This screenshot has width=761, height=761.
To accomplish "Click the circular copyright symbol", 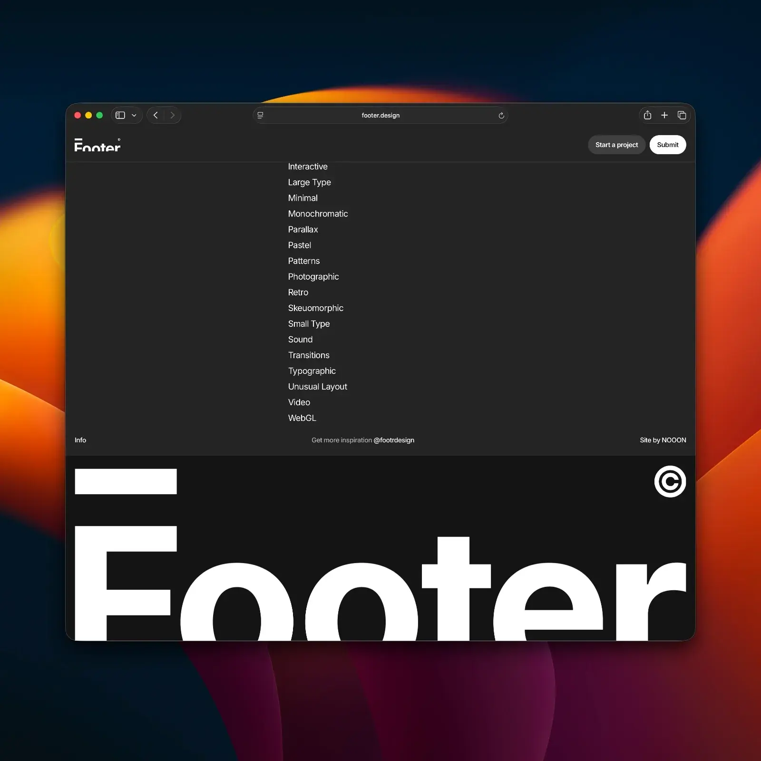I will tap(670, 482).
